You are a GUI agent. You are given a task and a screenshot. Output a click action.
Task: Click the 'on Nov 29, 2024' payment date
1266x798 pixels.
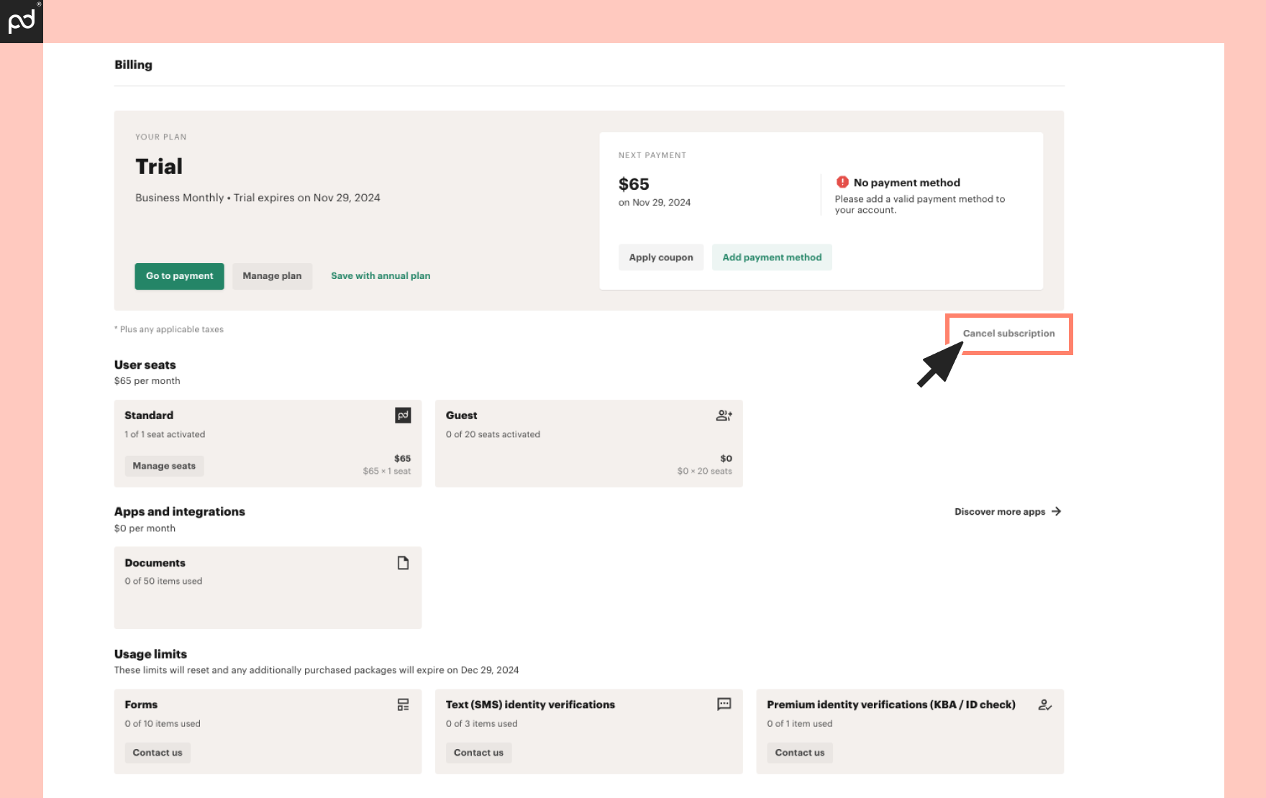(655, 203)
